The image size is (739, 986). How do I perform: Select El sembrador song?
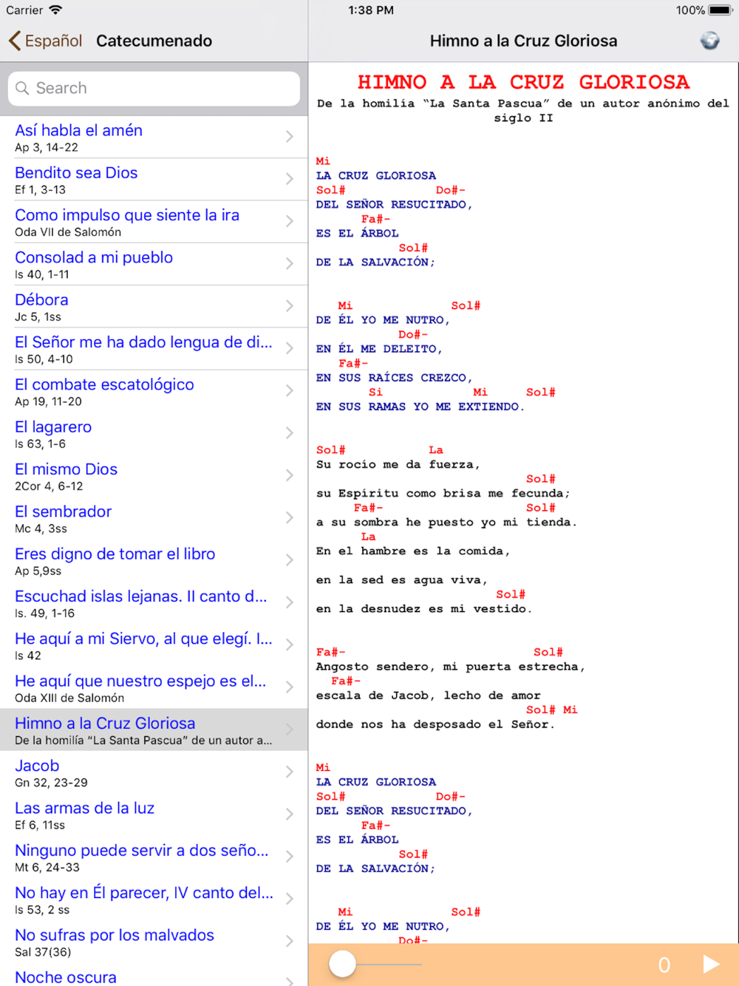[x=154, y=518]
